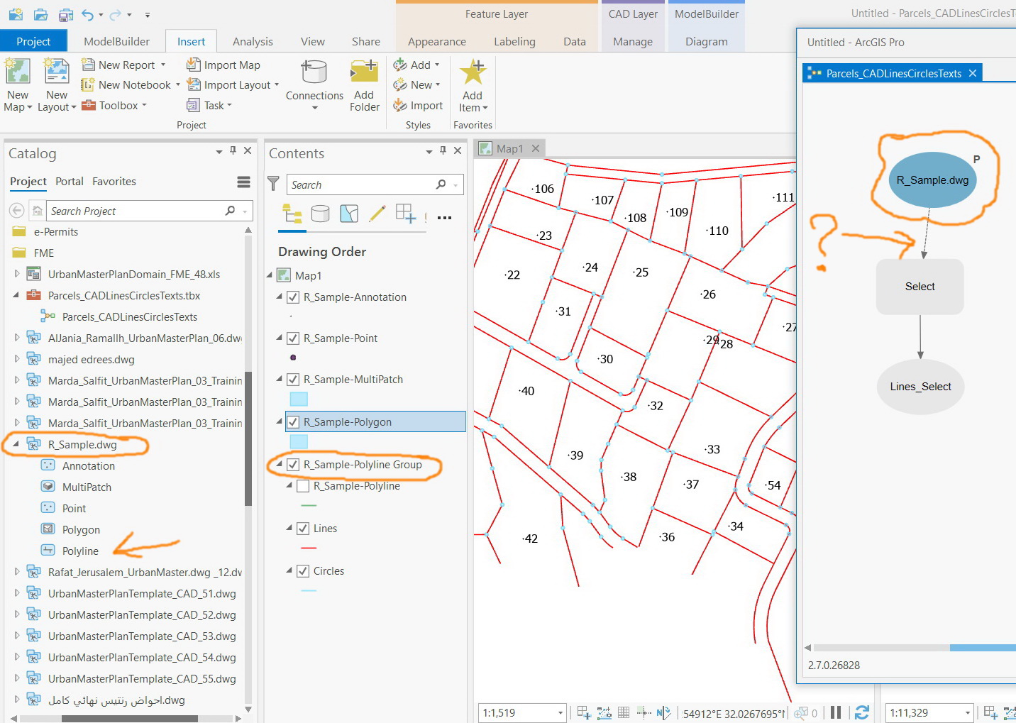Select List By Data Source icon
1016x723 pixels.
point(320,214)
